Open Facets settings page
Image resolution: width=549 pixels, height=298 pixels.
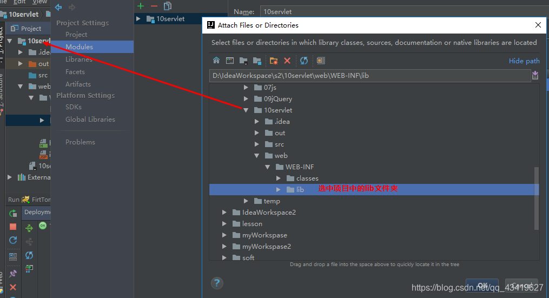(x=75, y=71)
